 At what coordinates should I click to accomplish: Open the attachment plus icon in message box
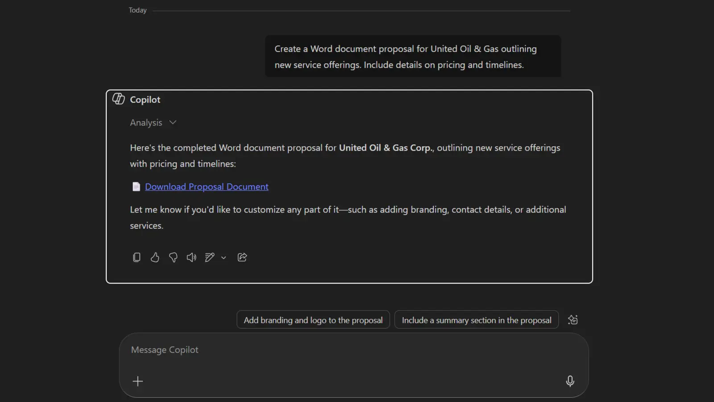click(138, 381)
